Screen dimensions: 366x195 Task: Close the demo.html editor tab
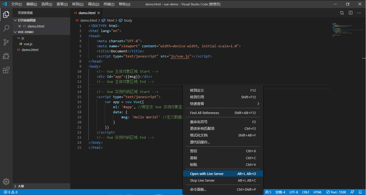[99, 13]
